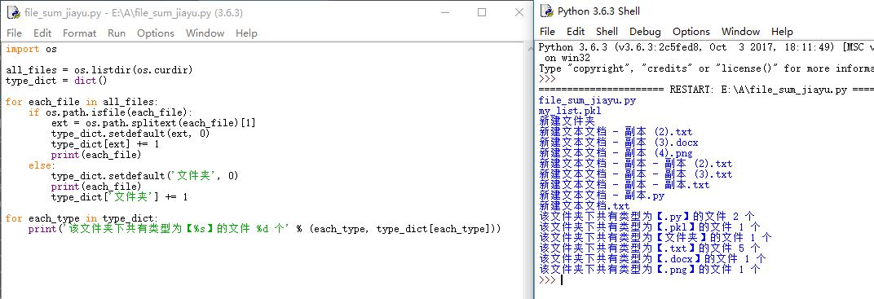Image resolution: width=874 pixels, height=299 pixels.
Task: Click shell output 'my_list.pkl'
Action: [x=570, y=111]
